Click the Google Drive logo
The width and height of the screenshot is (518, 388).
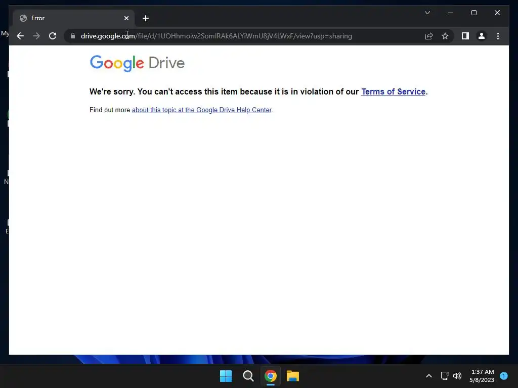point(137,63)
